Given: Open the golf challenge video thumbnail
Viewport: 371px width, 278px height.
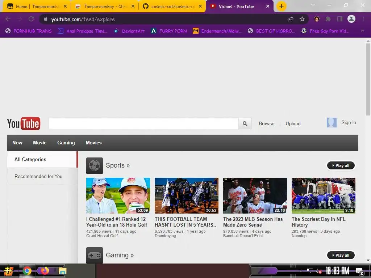Looking at the screenshot, I should tap(118, 196).
